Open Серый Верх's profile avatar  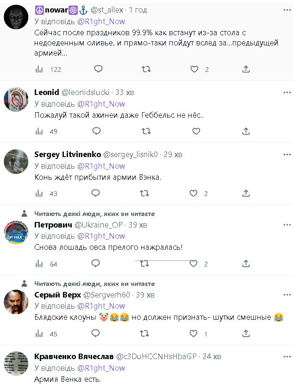tap(16, 301)
